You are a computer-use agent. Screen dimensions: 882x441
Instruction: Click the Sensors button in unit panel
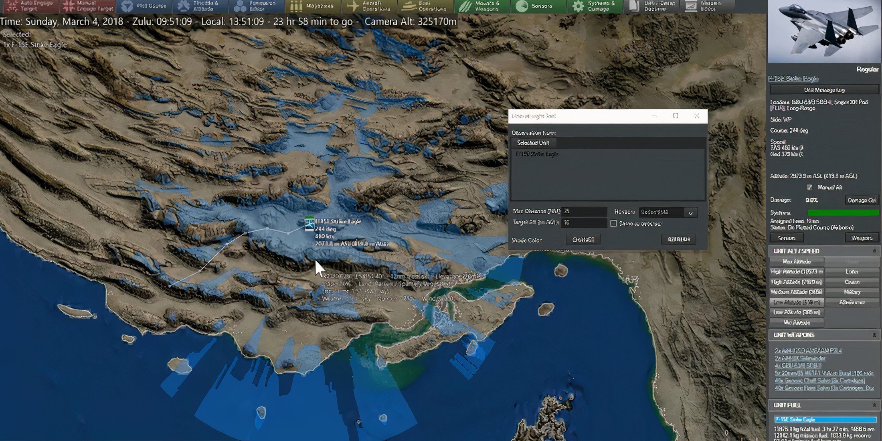tap(787, 238)
